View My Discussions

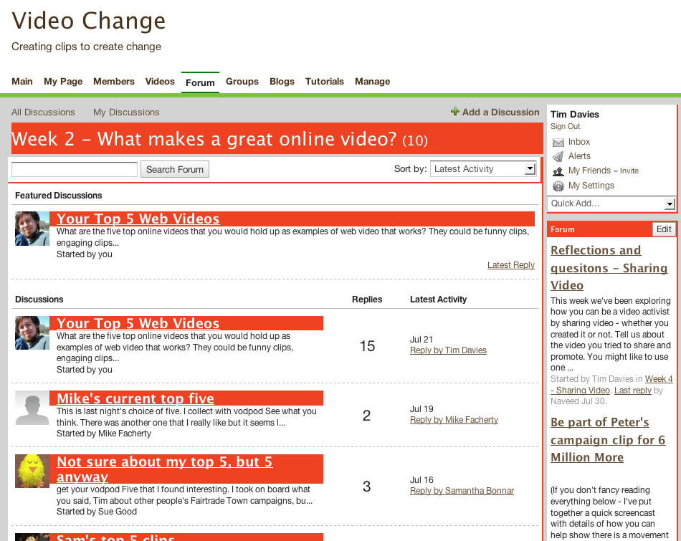point(126,112)
